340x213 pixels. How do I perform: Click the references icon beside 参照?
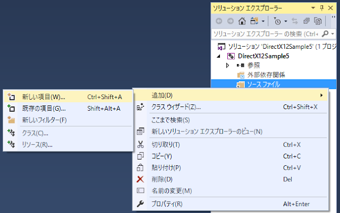click(x=241, y=65)
